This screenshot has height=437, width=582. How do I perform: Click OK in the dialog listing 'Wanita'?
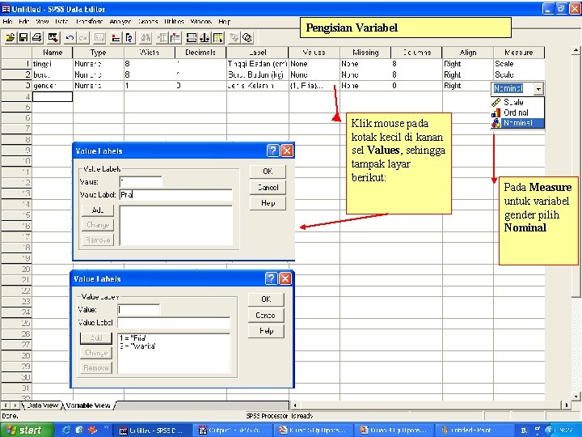[266, 299]
